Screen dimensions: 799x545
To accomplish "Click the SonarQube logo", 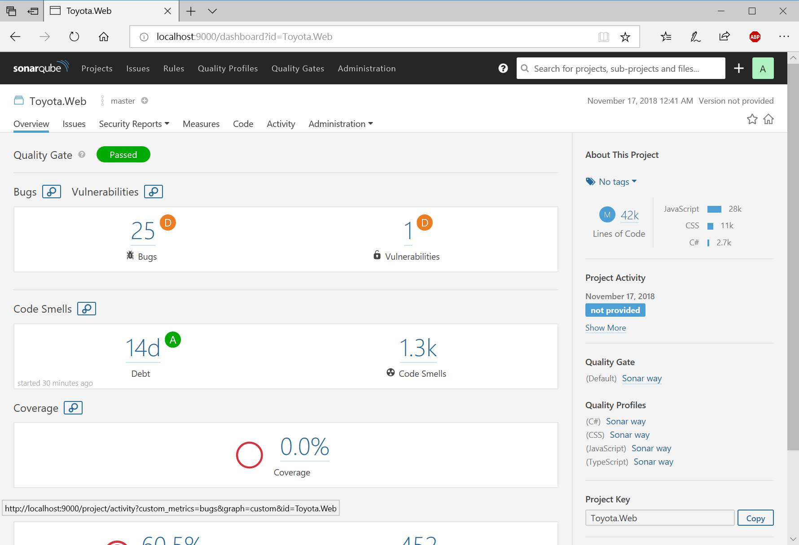I will pyautogui.click(x=41, y=67).
